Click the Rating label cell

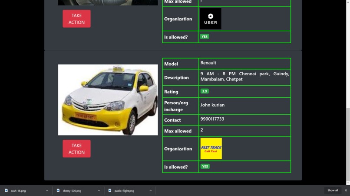[180, 92]
